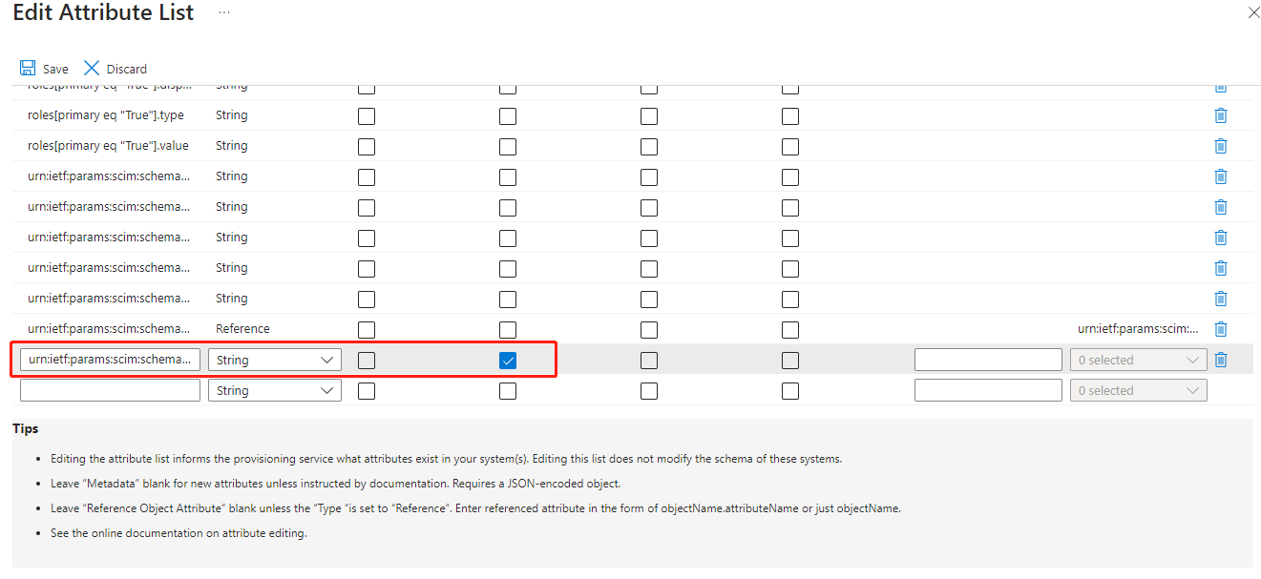This screenshot has height=579, width=1261.
Task: Open the String type dropdown in empty bottom row
Action: click(275, 390)
